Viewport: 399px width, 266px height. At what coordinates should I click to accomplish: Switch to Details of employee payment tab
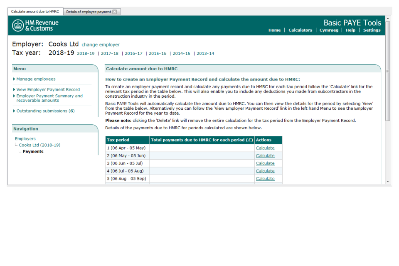point(89,12)
